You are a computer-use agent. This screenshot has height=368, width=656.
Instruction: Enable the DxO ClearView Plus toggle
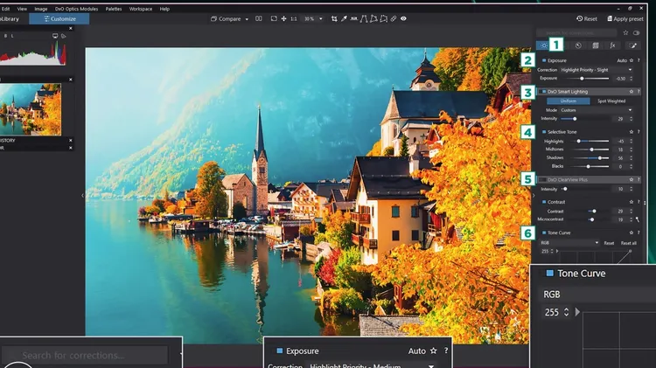543,179
